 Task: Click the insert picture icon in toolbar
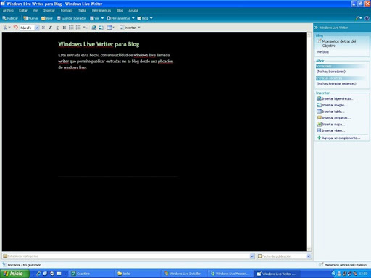tap(101, 28)
